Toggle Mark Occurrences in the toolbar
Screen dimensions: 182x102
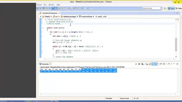coord(53,8)
